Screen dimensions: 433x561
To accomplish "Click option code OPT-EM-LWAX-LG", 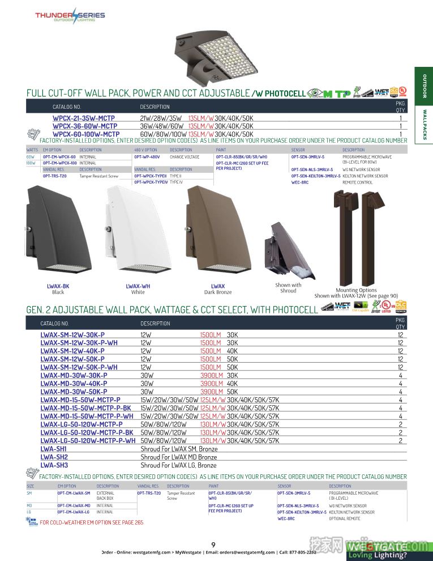I will 74,512.
